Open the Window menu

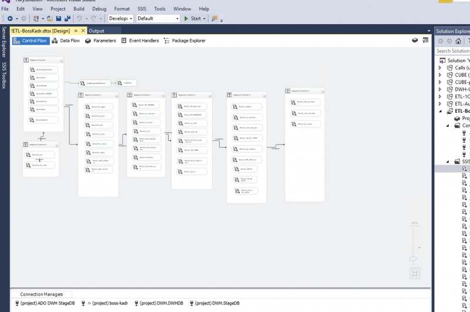coord(182,9)
